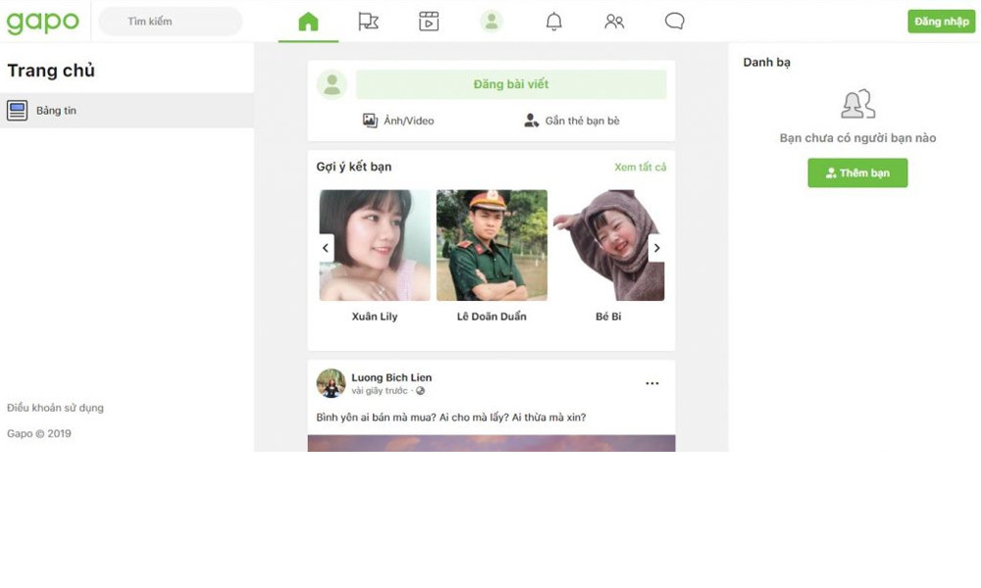Image resolution: width=981 pixels, height=588 pixels.
Task: Click the Đăng bài viết box
Action: pyautogui.click(x=510, y=84)
